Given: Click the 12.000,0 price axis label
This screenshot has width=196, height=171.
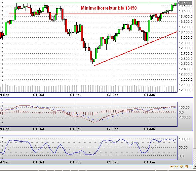Looking at the screenshot, I should point(186,90).
